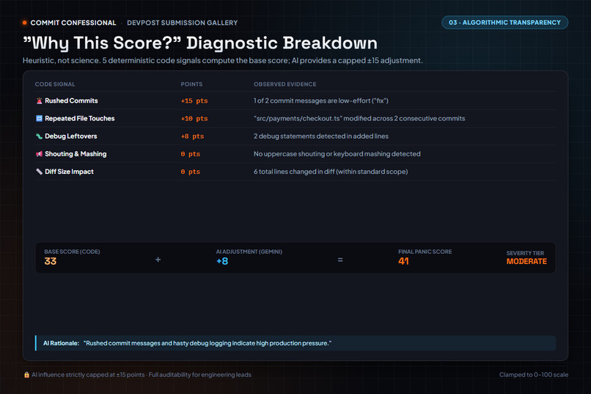This screenshot has width=591, height=394.
Task: Click the Observed Evidence column header
Action: pos(285,84)
